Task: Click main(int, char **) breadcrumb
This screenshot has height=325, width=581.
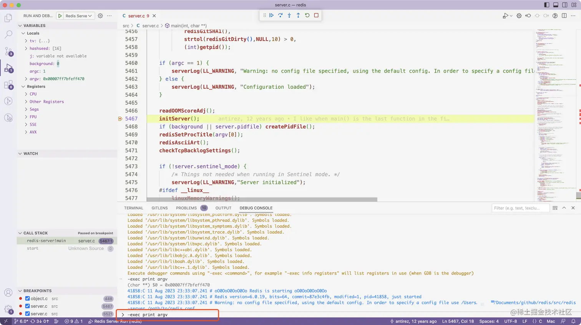Action: click(x=186, y=26)
